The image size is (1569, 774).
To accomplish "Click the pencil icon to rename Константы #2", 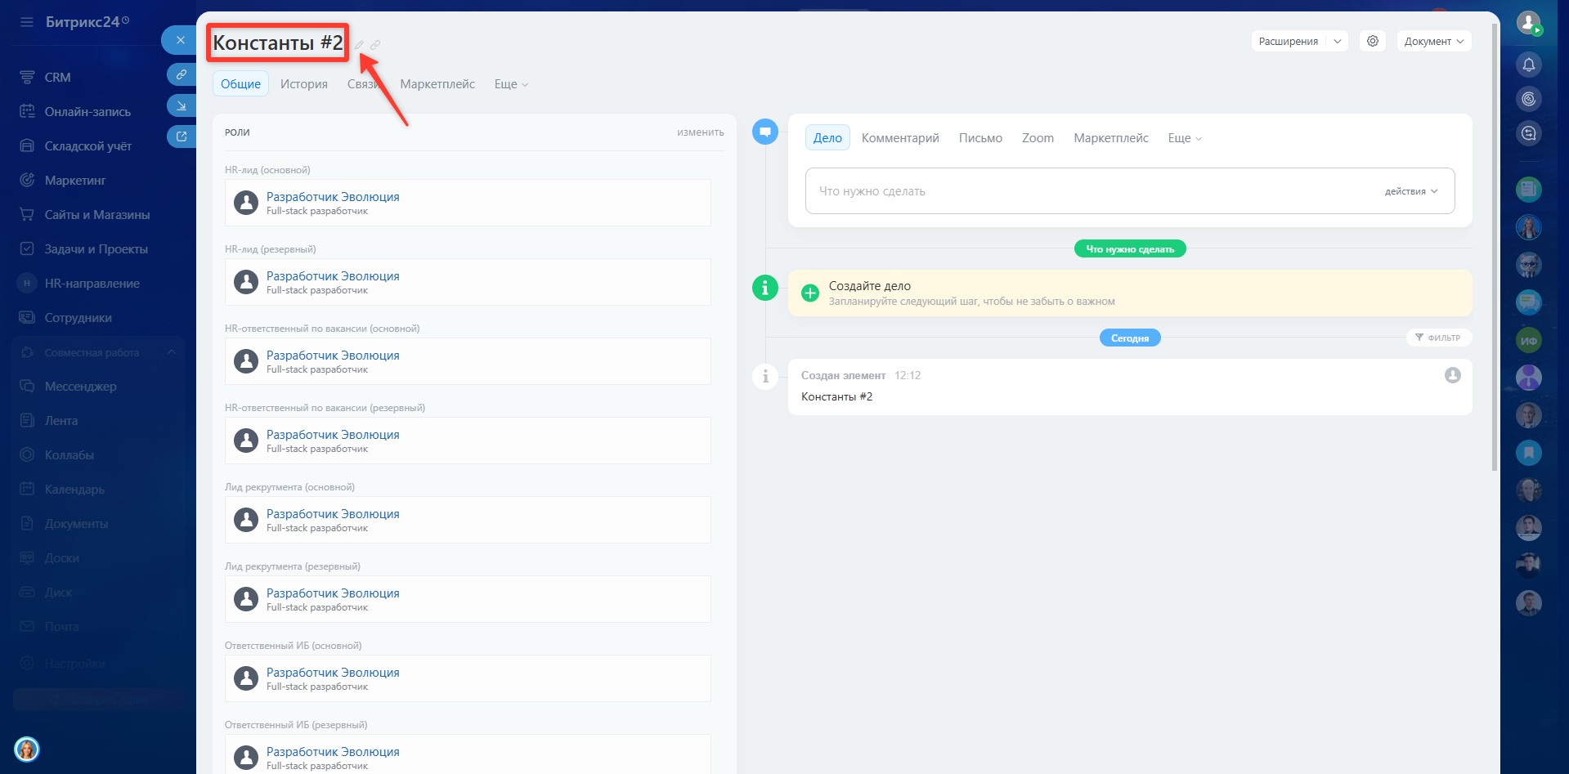I will pos(359,45).
